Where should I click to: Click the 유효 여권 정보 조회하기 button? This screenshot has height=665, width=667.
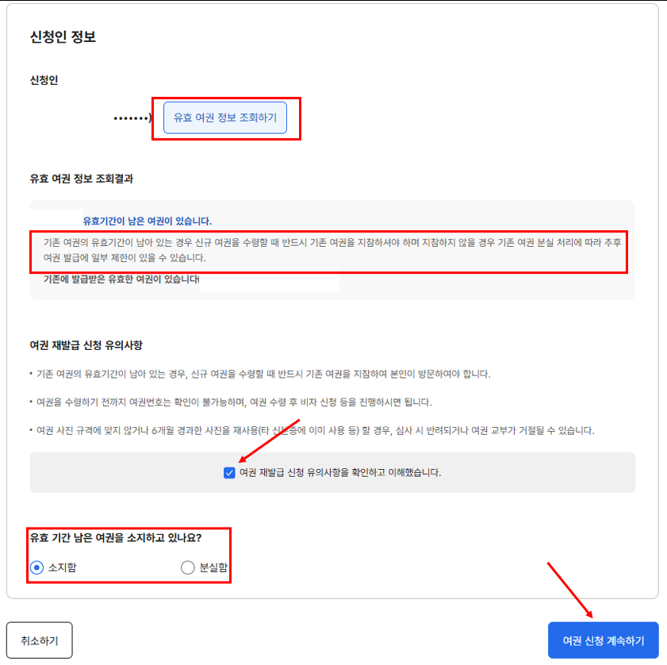[x=225, y=118]
